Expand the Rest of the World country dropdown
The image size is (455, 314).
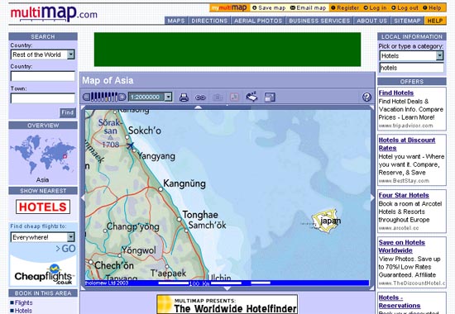click(x=71, y=55)
